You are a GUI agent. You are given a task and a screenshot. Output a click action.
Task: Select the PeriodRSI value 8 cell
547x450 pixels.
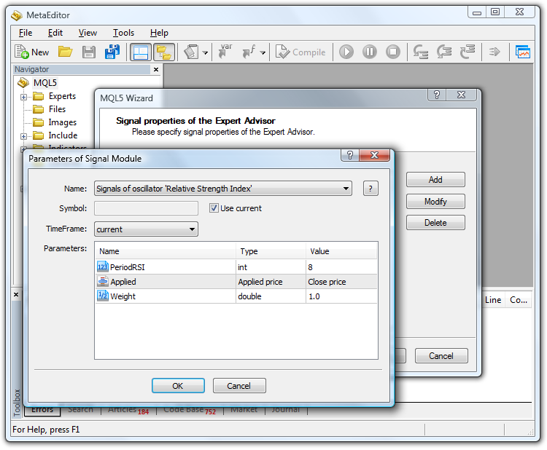click(x=341, y=267)
